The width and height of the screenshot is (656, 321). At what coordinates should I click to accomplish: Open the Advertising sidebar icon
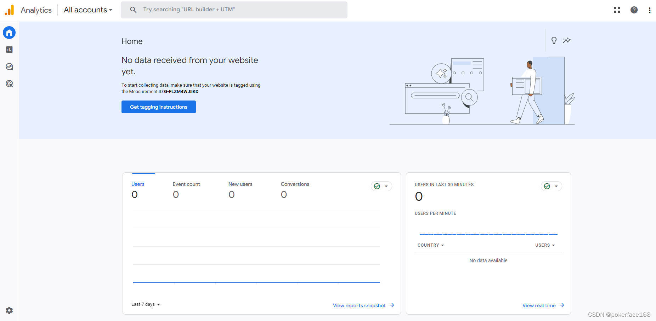pyautogui.click(x=9, y=84)
